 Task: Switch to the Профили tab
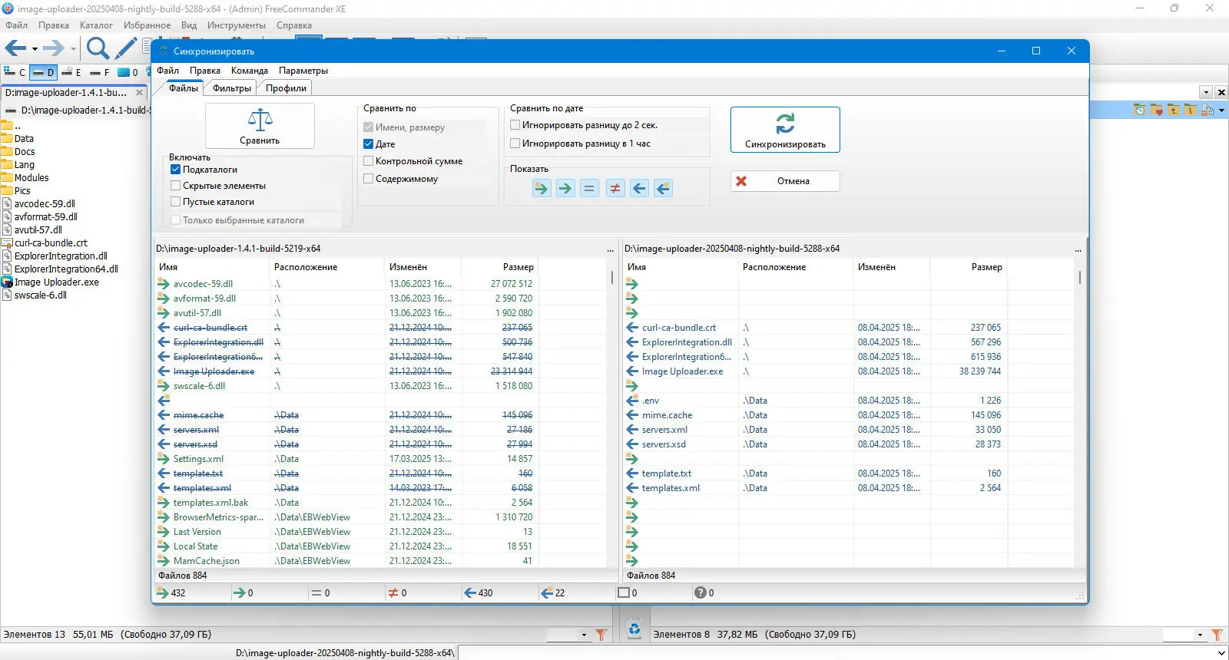[286, 88]
